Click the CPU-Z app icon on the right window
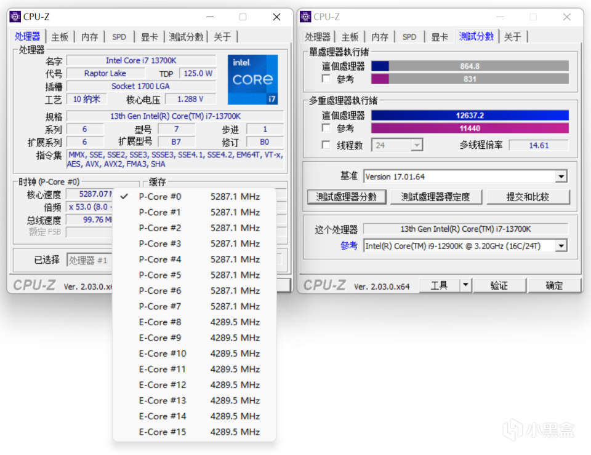This screenshot has height=455, width=591. (305, 17)
